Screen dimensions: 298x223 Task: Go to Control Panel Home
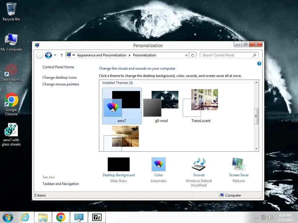click(58, 67)
